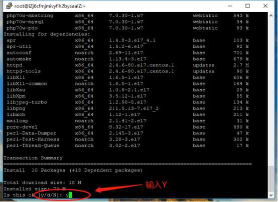
Task: Click the 'updates' repository in httpd row
Action: point(204,65)
